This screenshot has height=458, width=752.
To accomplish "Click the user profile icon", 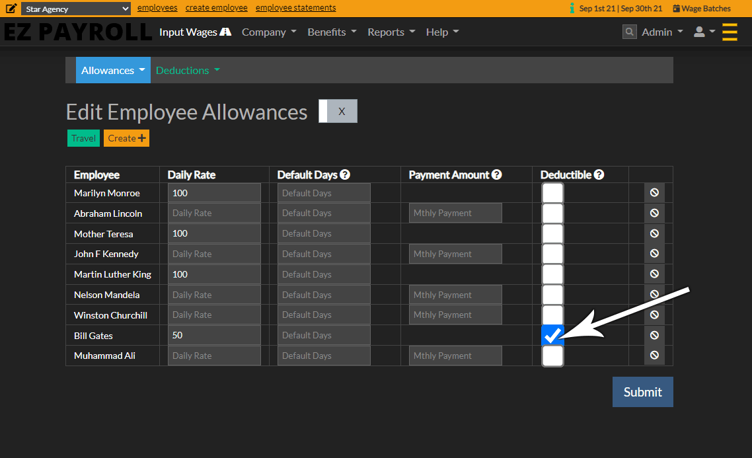I will pyautogui.click(x=699, y=32).
